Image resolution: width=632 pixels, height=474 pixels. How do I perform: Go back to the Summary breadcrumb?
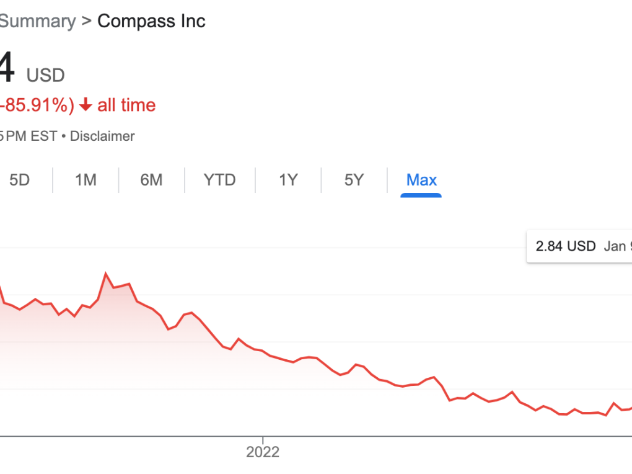click(37, 21)
